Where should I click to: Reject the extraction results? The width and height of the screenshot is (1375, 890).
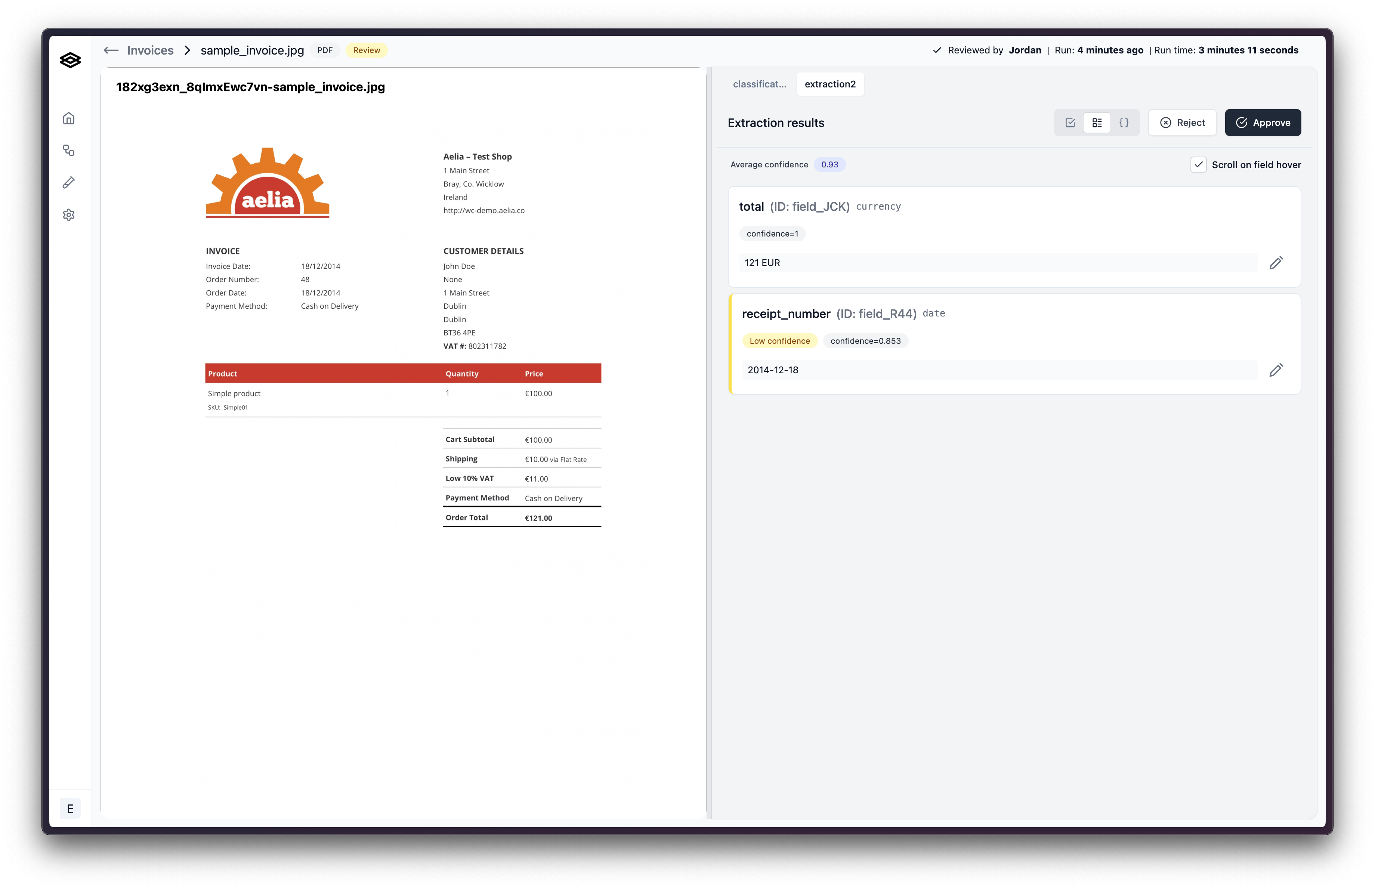pos(1182,123)
